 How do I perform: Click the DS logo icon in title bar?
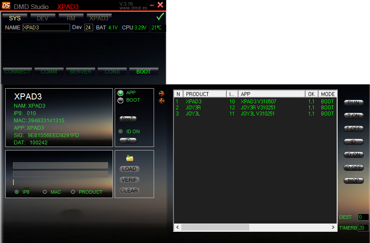[x=6, y=6]
